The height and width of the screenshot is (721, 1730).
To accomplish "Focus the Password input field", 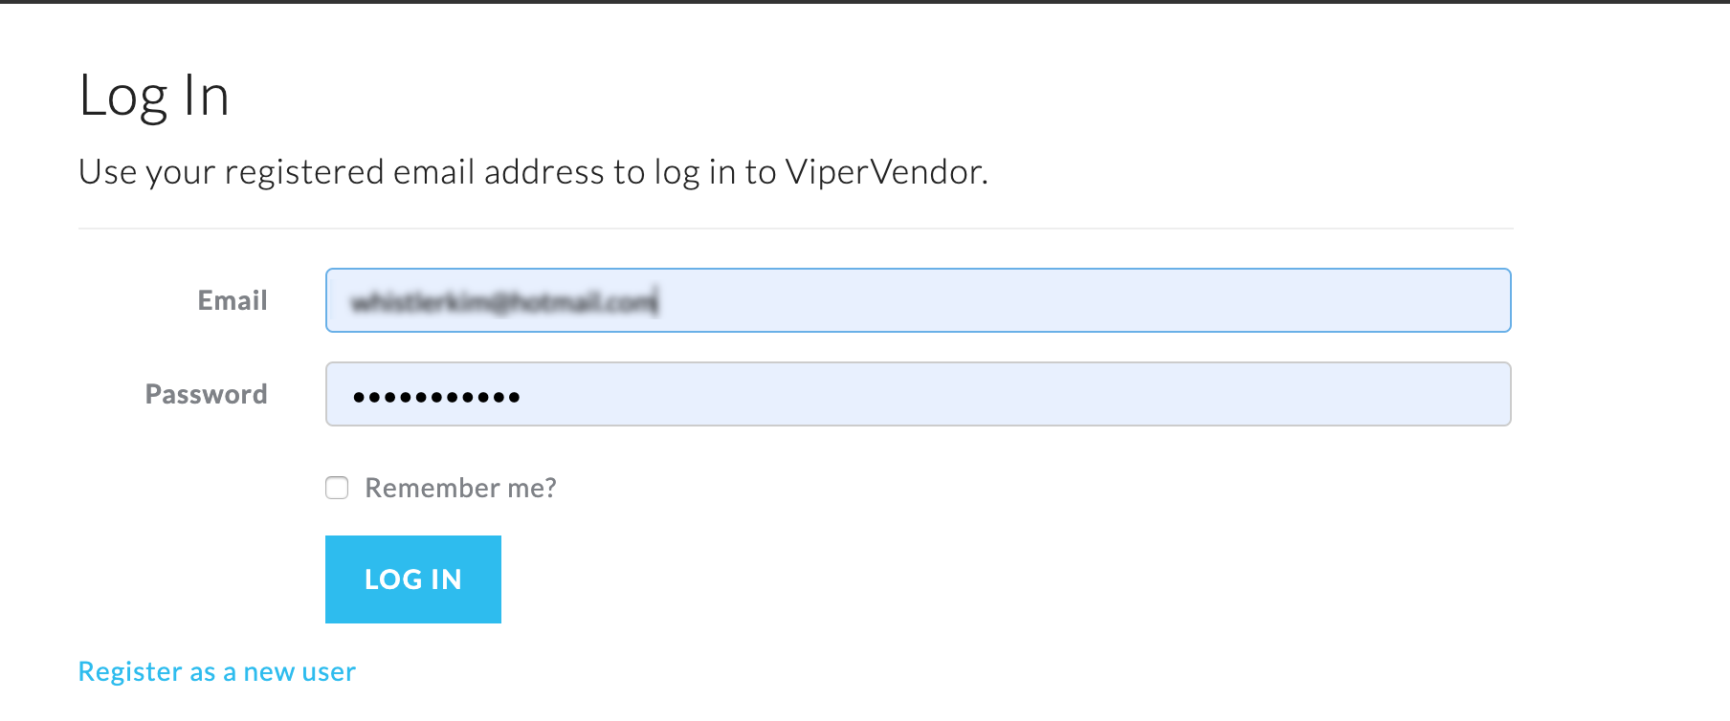I will 919,394.
